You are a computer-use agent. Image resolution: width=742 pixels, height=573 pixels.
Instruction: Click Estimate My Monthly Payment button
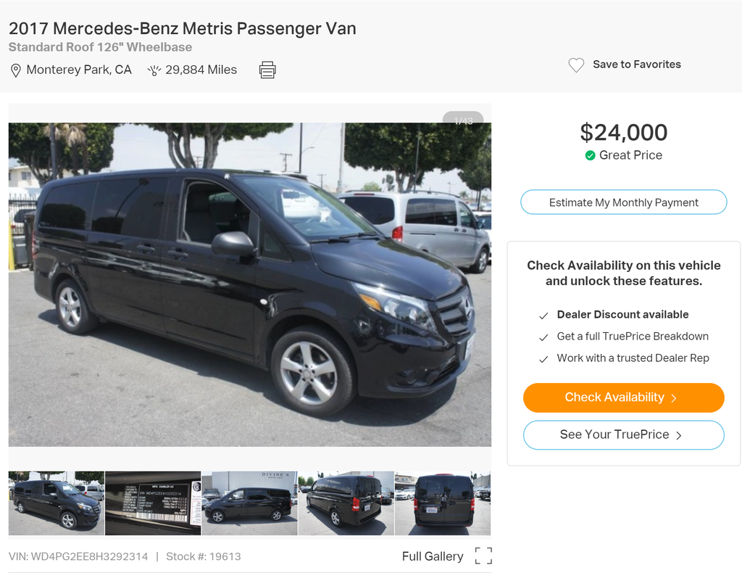[623, 202]
